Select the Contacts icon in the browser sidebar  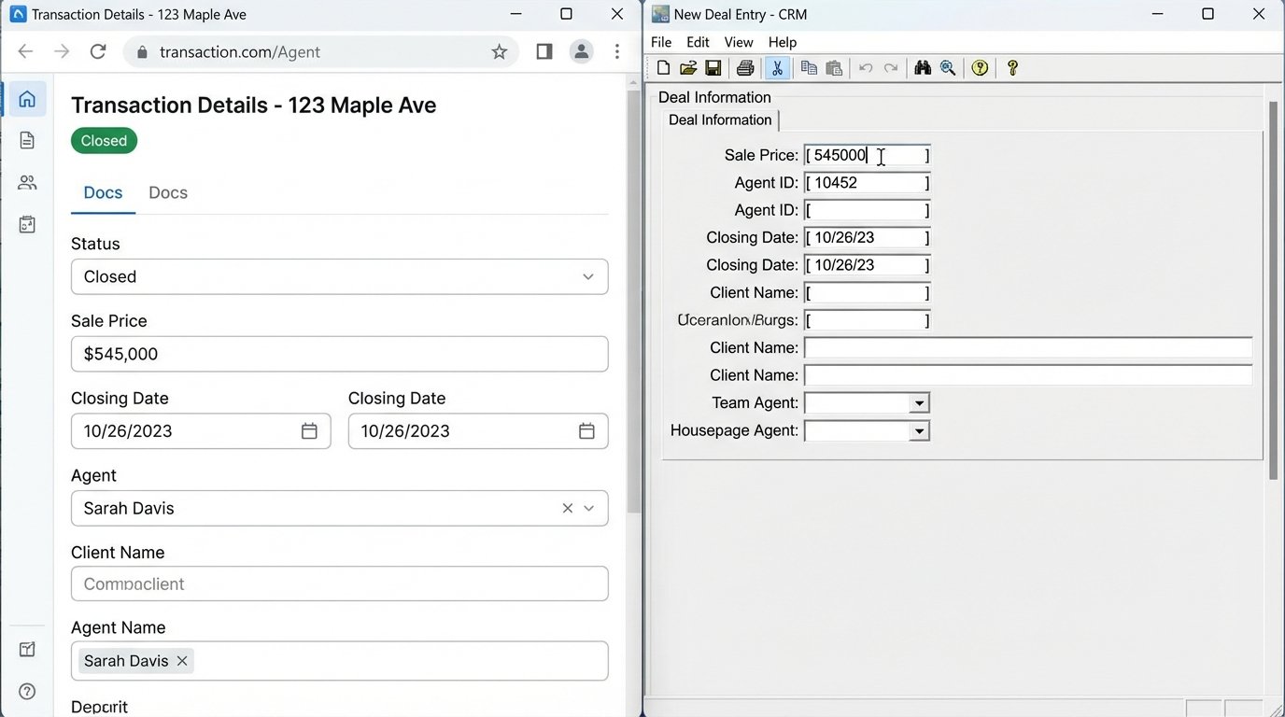tap(25, 182)
